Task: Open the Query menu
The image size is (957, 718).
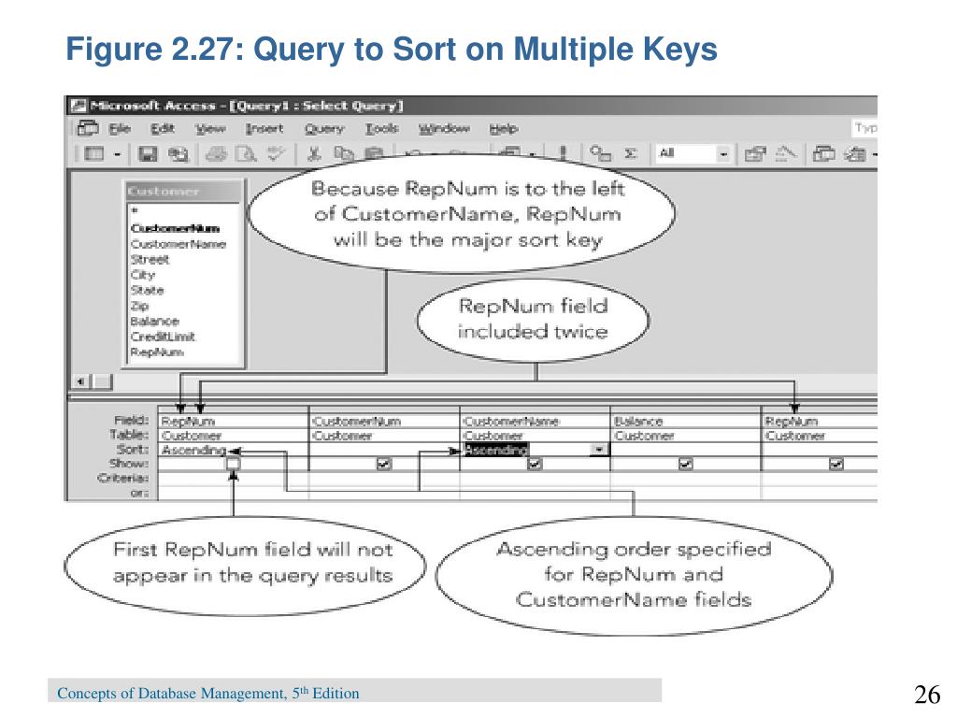Action: click(324, 129)
